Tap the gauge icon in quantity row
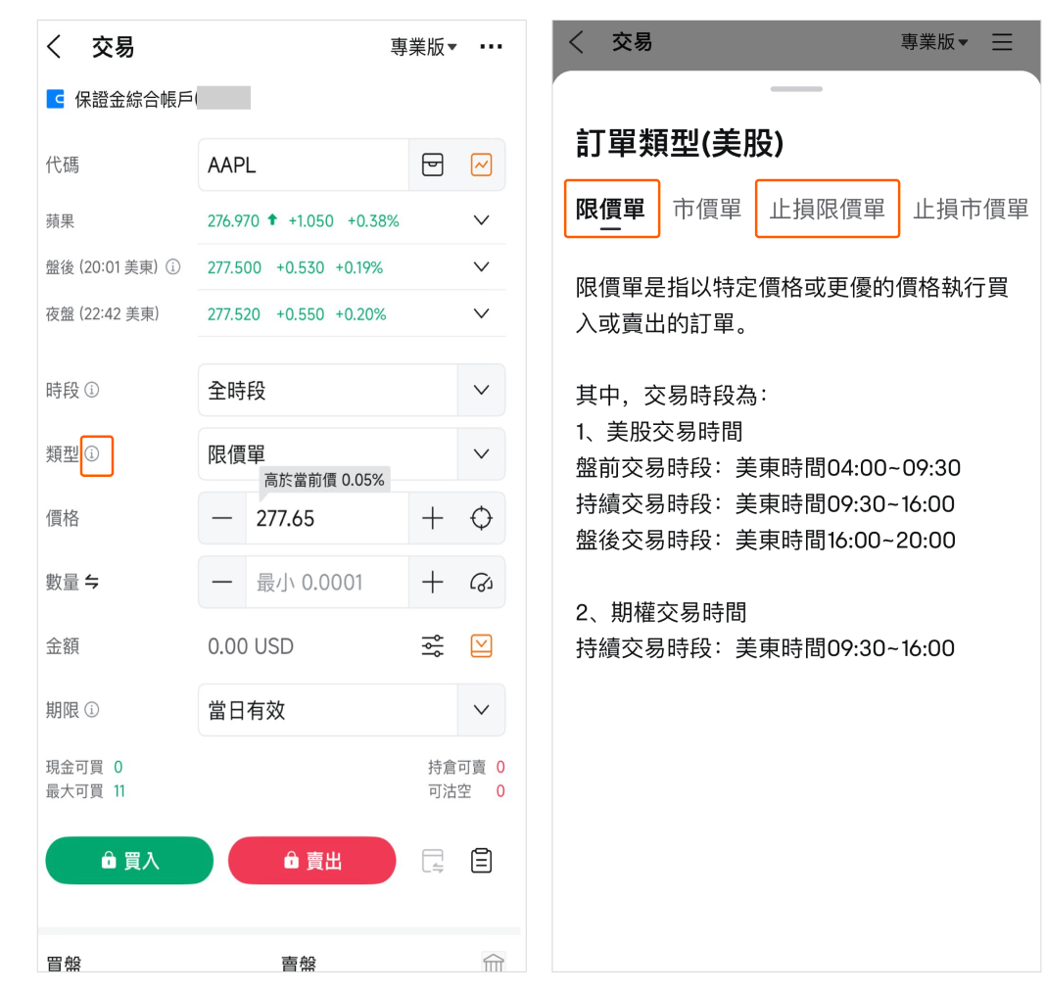This screenshot has height=992, width=1045. [x=481, y=582]
